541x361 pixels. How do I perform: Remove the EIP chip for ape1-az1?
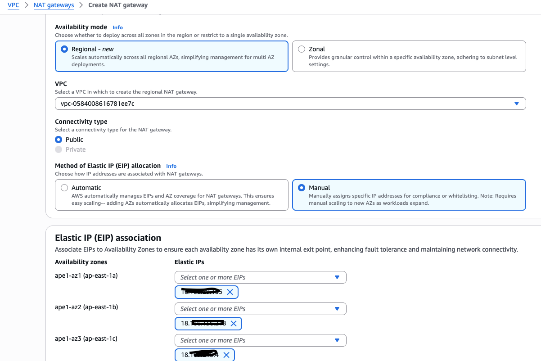pyautogui.click(x=230, y=292)
